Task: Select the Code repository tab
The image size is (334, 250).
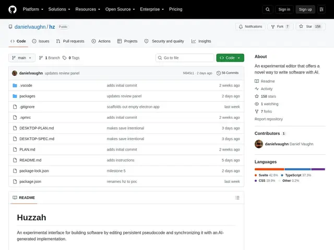Action: pyautogui.click(x=18, y=41)
